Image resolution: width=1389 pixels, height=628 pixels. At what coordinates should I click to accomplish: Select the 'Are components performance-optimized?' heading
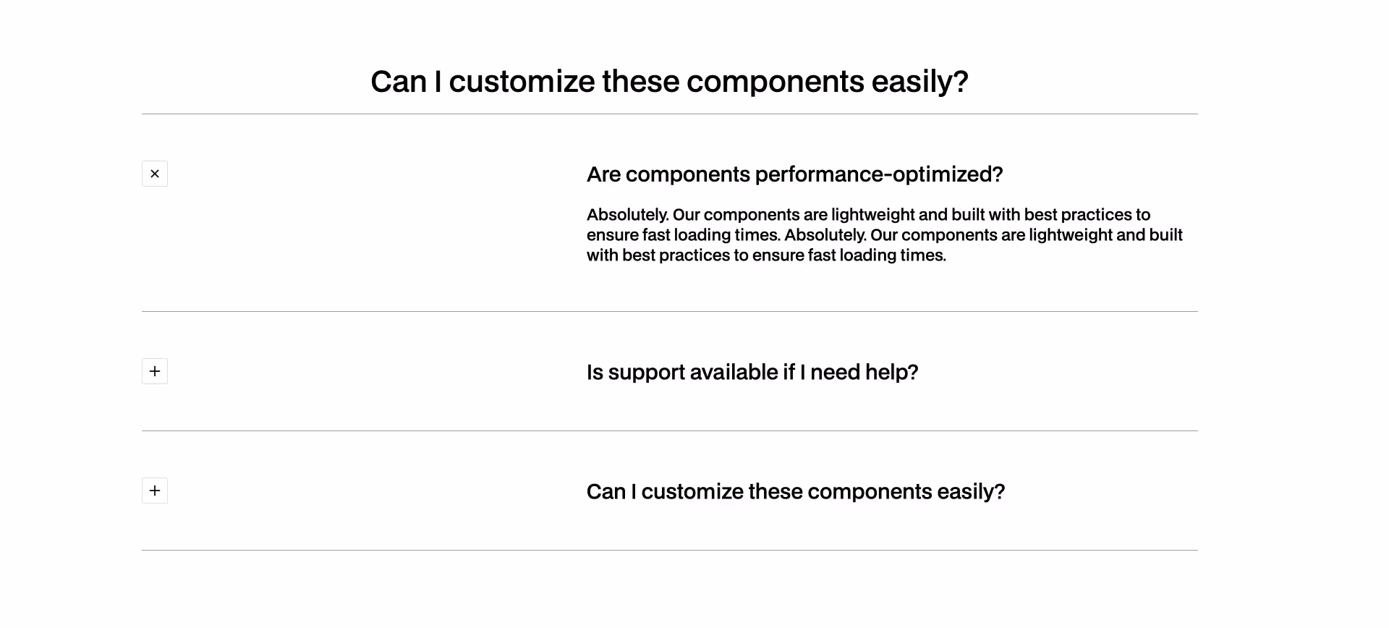(x=794, y=174)
